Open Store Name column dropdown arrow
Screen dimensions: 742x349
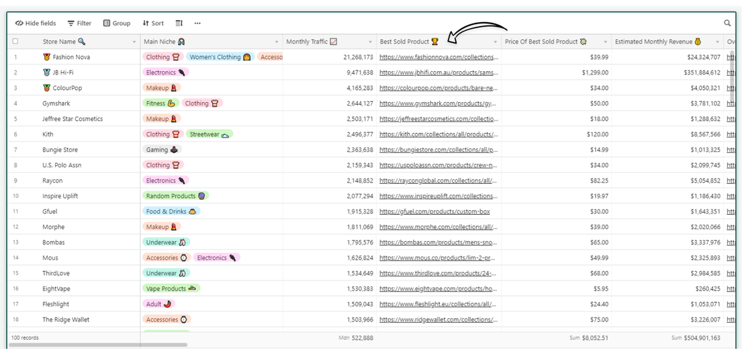tap(134, 42)
